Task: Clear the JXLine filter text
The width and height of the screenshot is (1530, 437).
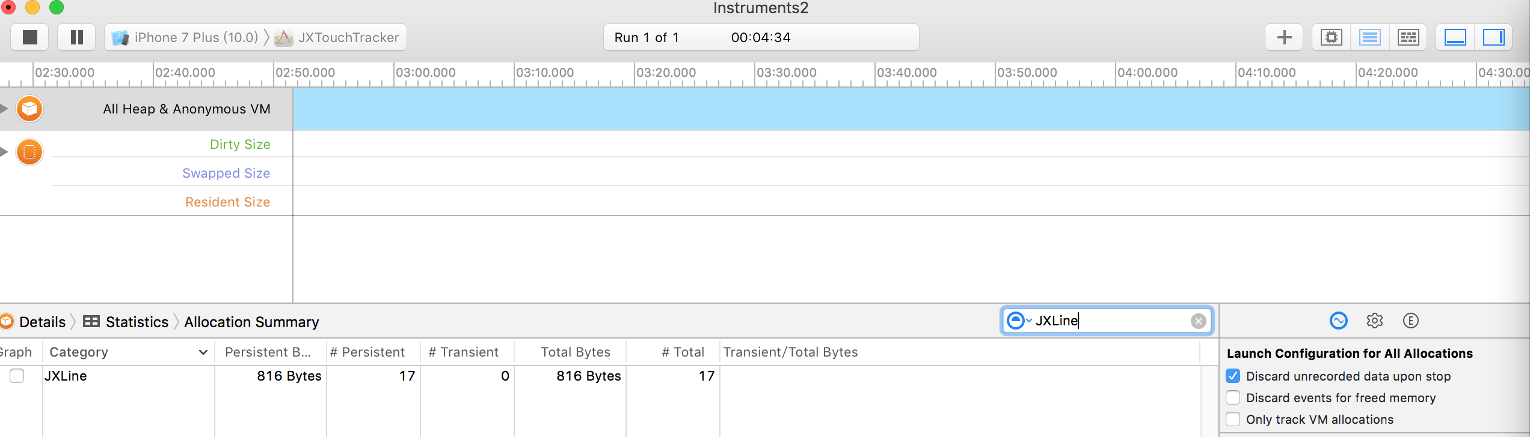Action: [x=1198, y=321]
